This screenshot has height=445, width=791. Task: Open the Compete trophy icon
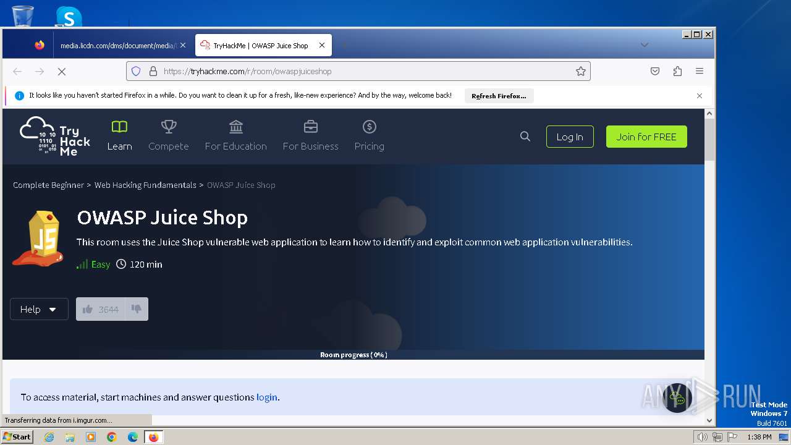point(169,127)
